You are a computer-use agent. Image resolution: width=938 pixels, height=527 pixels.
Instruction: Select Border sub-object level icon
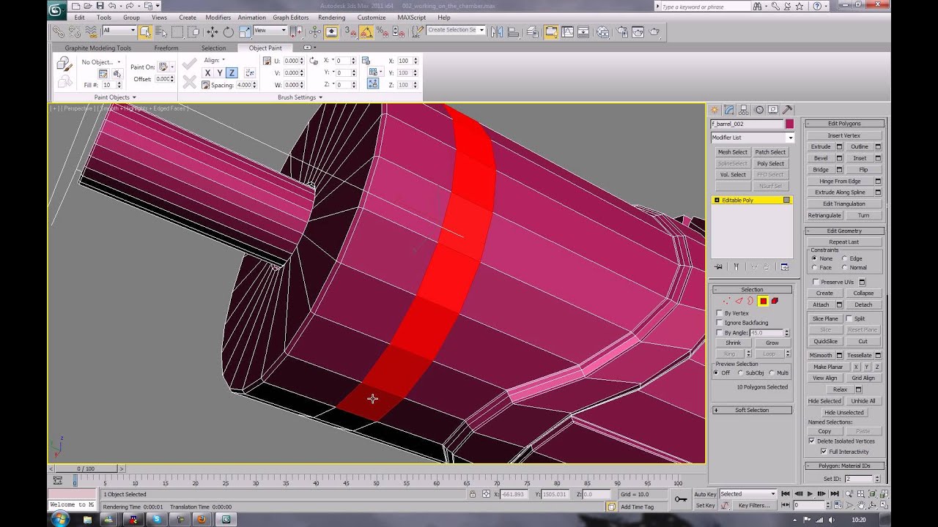[750, 301]
